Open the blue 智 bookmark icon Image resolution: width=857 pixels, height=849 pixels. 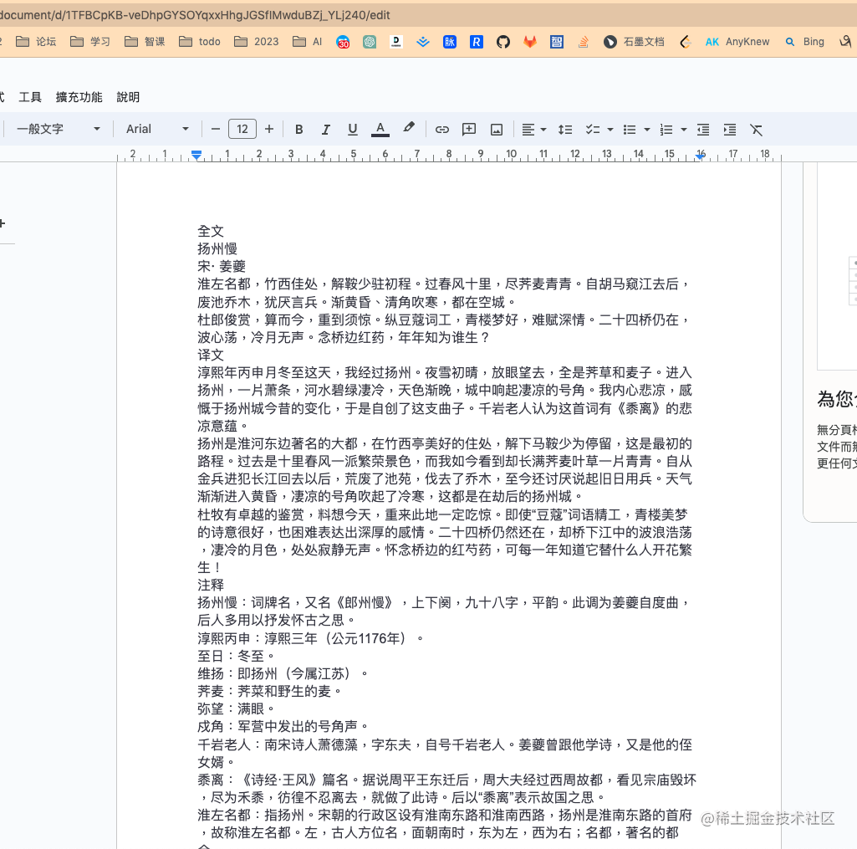(556, 42)
